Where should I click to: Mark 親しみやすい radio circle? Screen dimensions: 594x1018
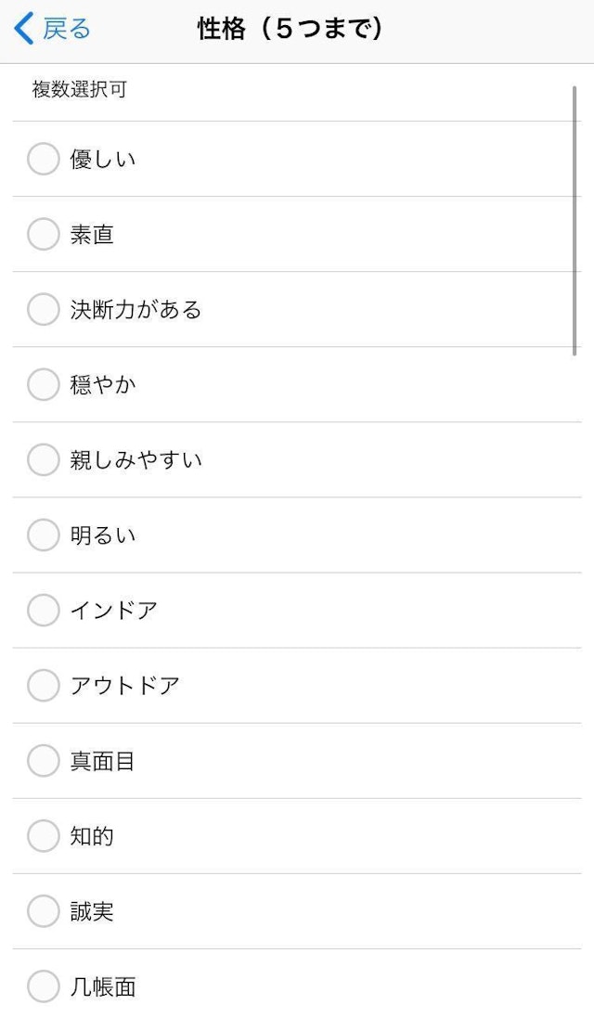pos(44,459)
